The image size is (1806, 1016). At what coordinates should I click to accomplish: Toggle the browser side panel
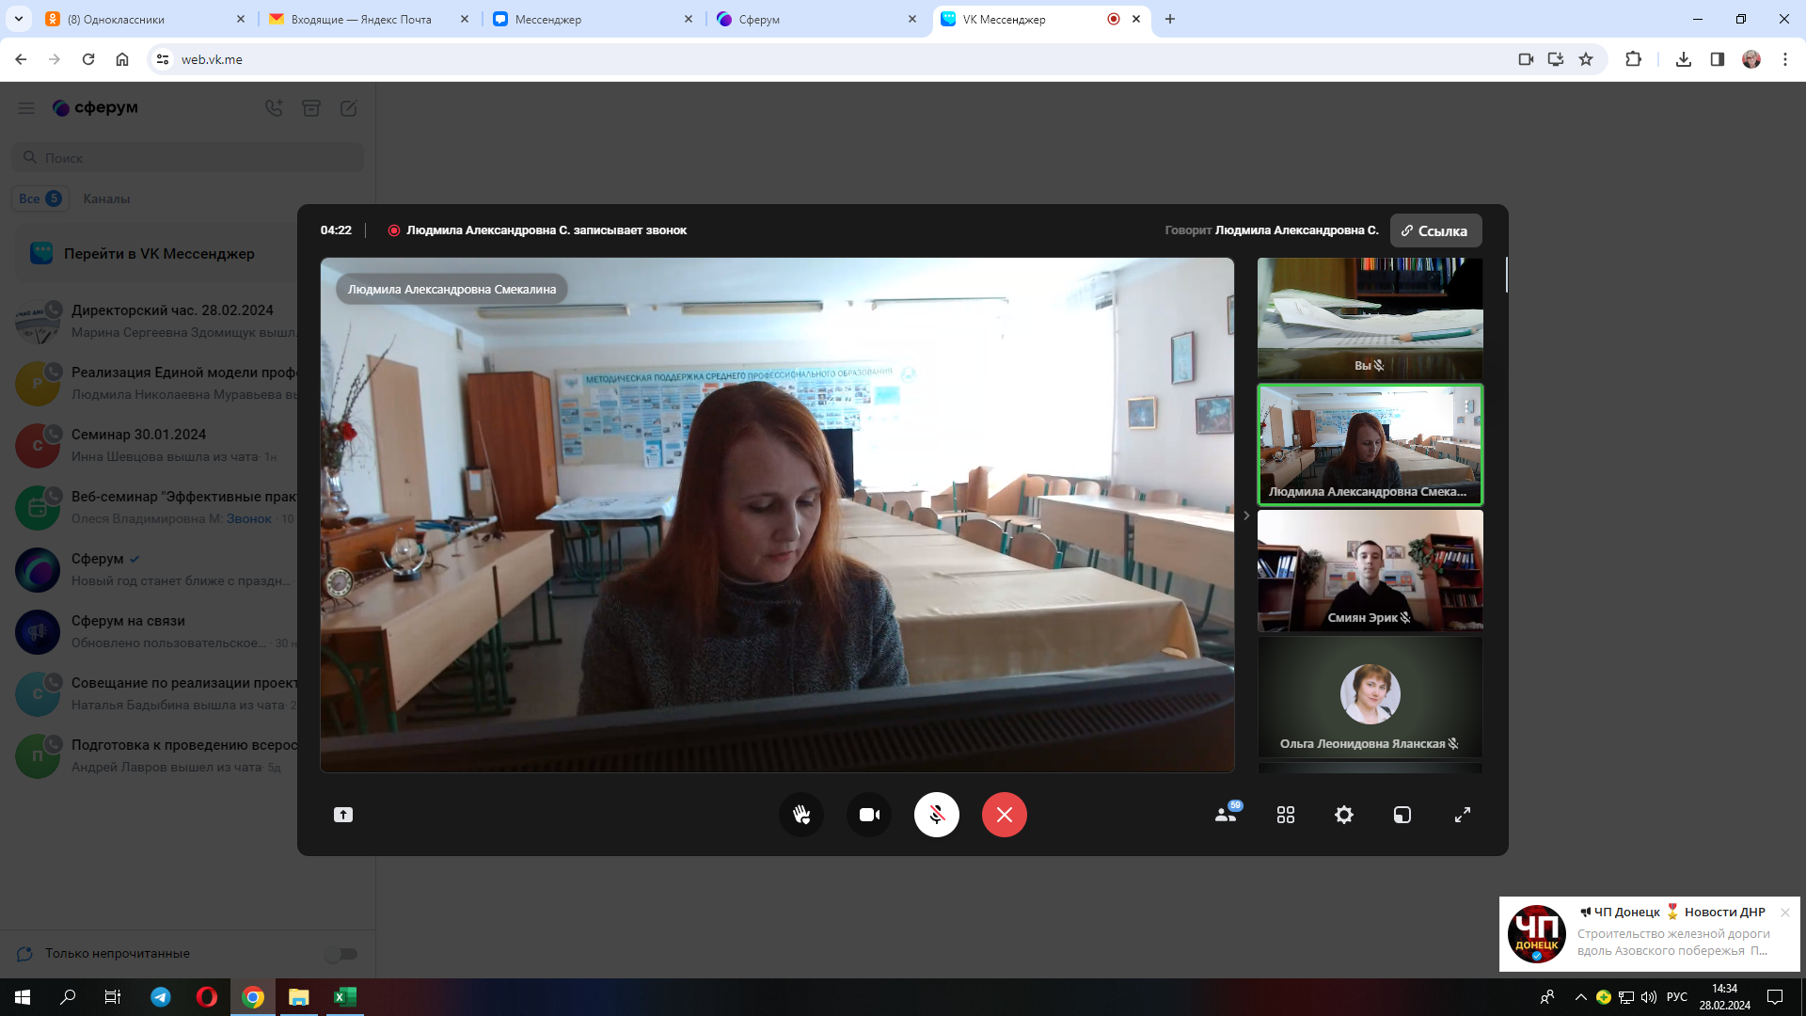tap(1718, 59)
